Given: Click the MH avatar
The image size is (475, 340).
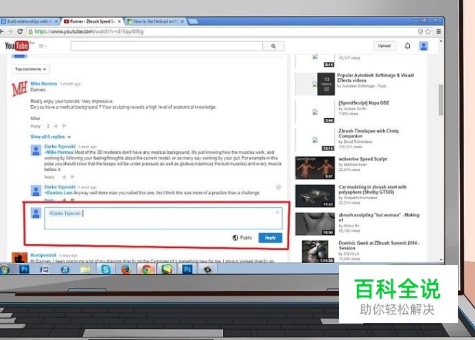Looking at the screenshot, I should 19,89.
